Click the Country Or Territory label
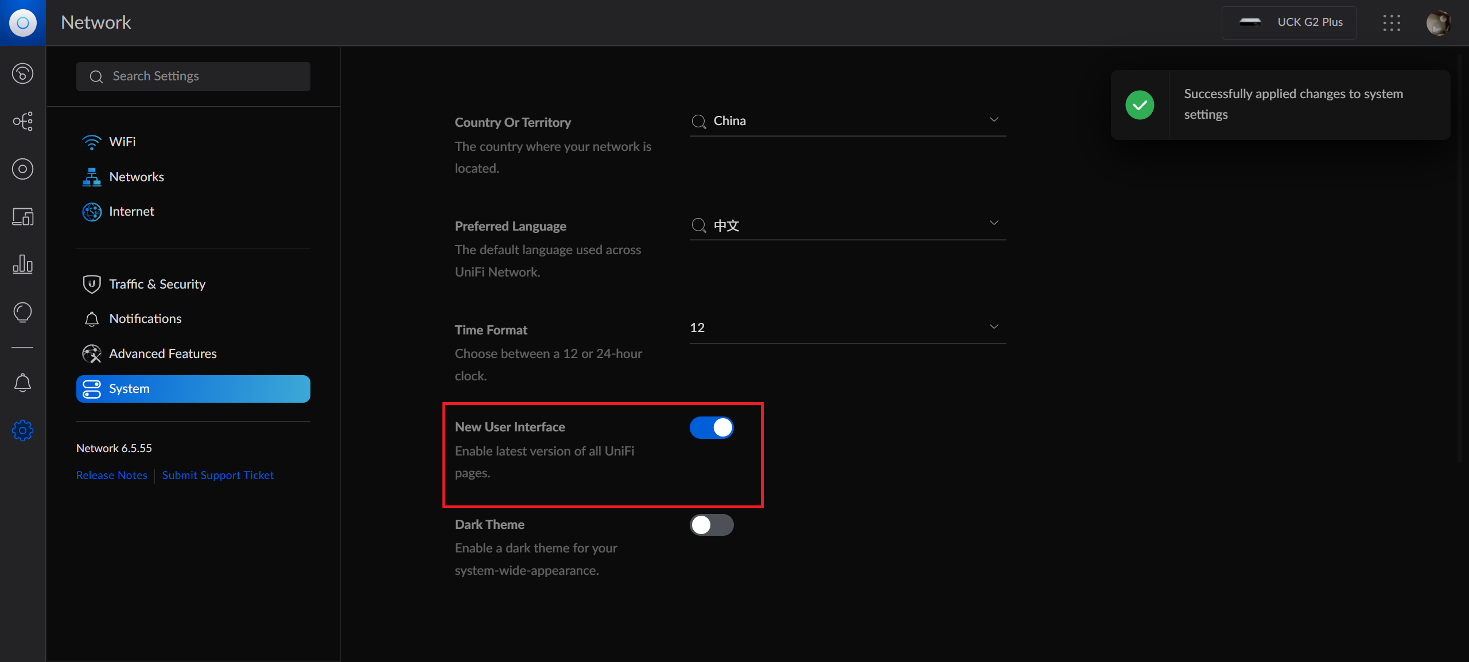Image resolution: width=1469 pixels, height=662 pixels. tap(513, 122)
